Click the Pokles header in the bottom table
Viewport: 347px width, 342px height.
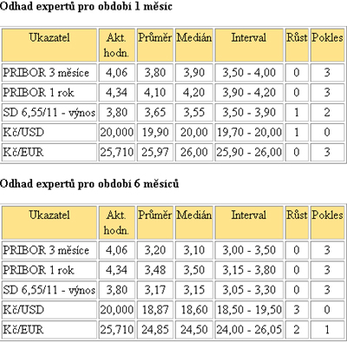327,222
